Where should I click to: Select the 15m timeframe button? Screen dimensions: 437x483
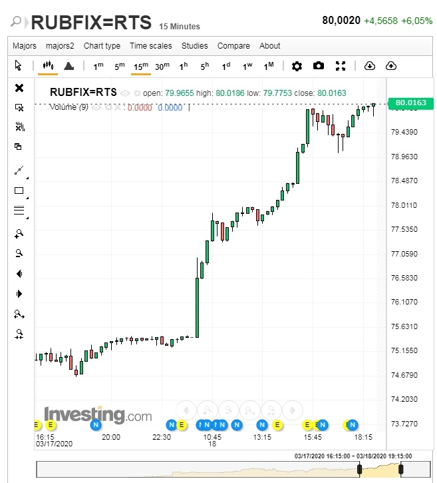(140, 66)
